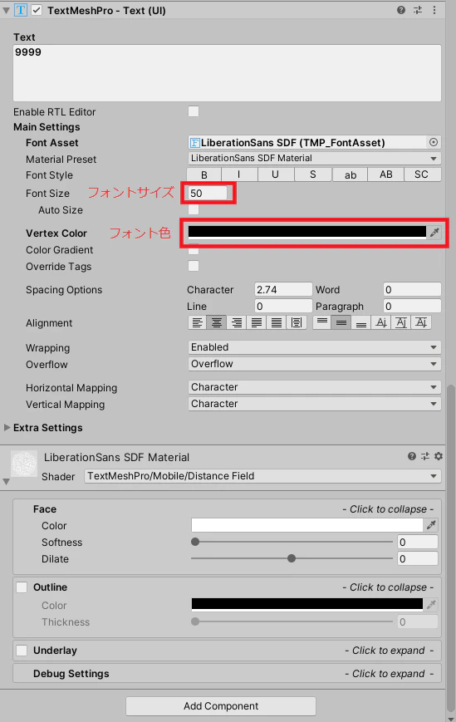Open material help icon
Screen dimensions: 456x722
click(412, 456)
